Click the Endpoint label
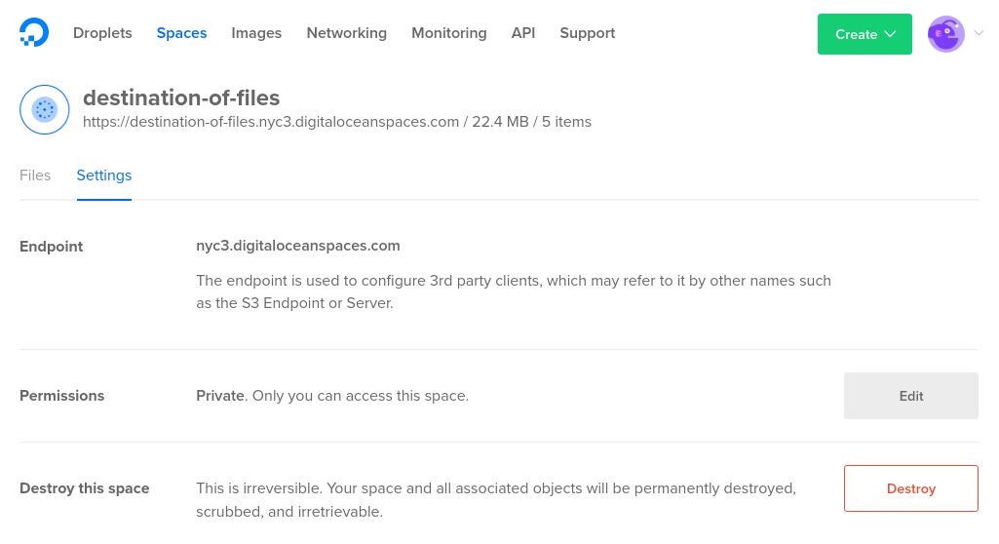Image resolution: width=999 pixels, height=544 pixels. click(52, 247)
